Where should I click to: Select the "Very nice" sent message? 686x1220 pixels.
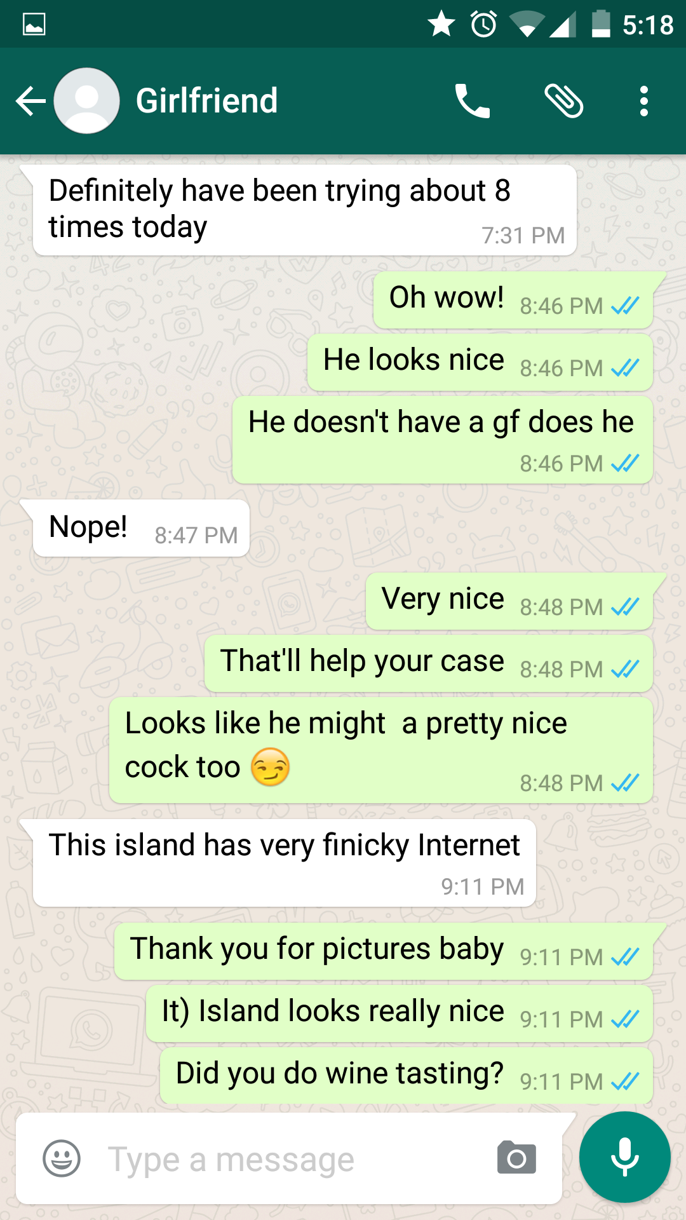[x=509, y=601]
